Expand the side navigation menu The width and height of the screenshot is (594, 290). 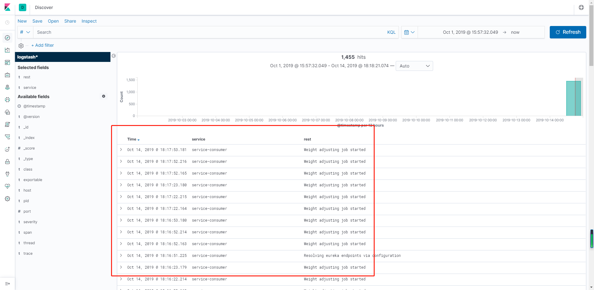click(7, 284)
